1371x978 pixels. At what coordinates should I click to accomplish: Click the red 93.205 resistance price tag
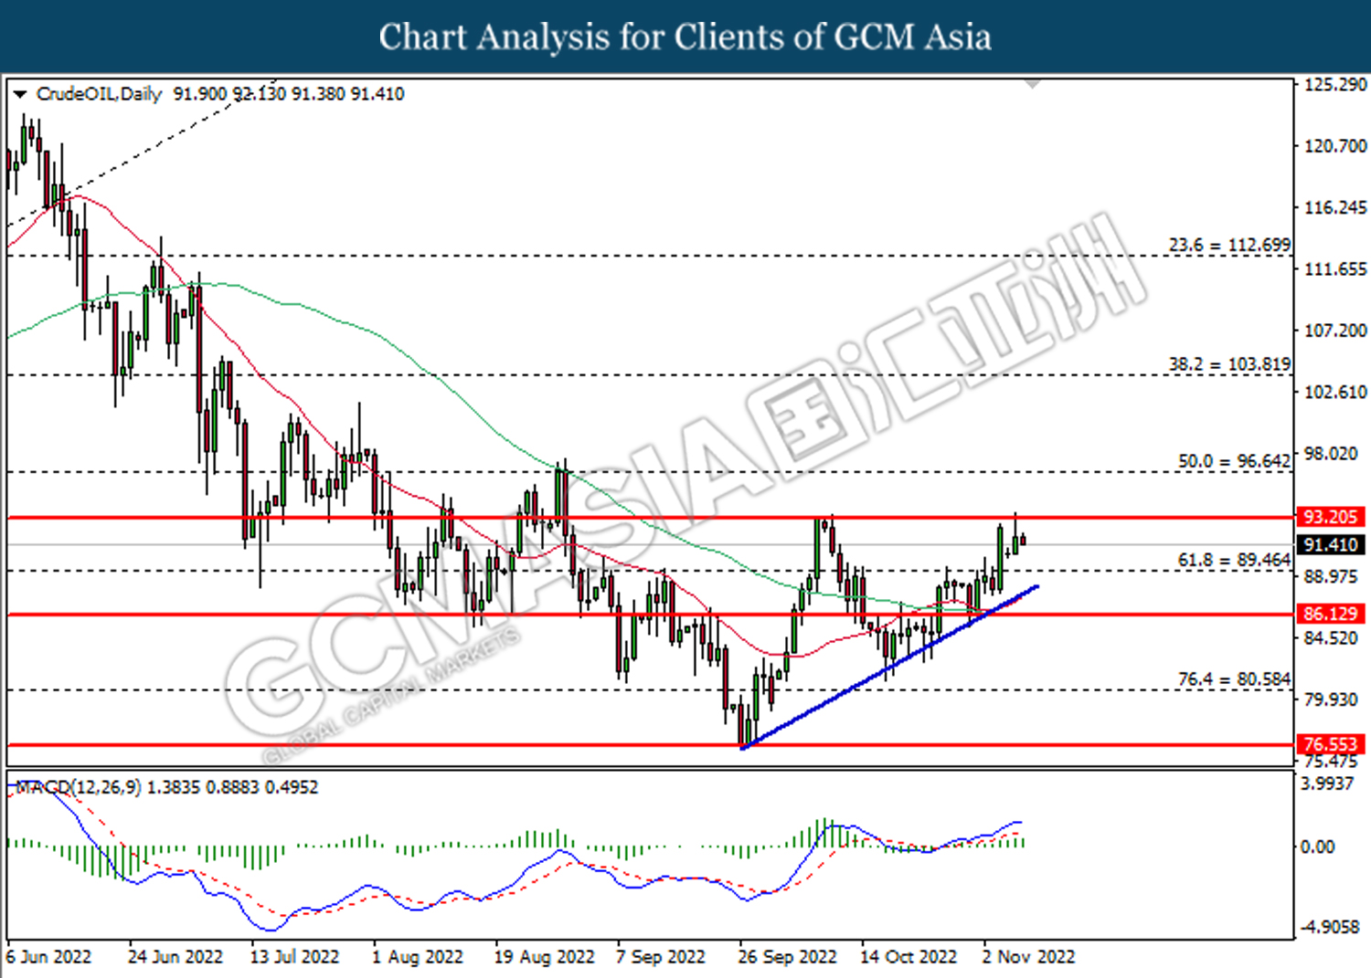point(1331,517)
